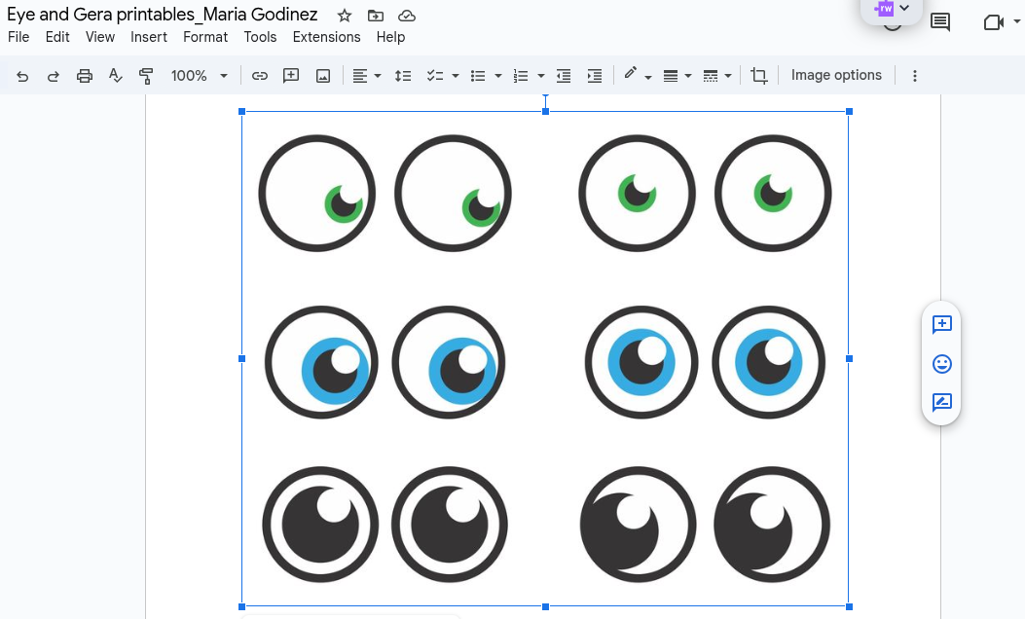This screenshot has width=1025, height=619.
Task: Open the View menu
Action: point(100,37)
